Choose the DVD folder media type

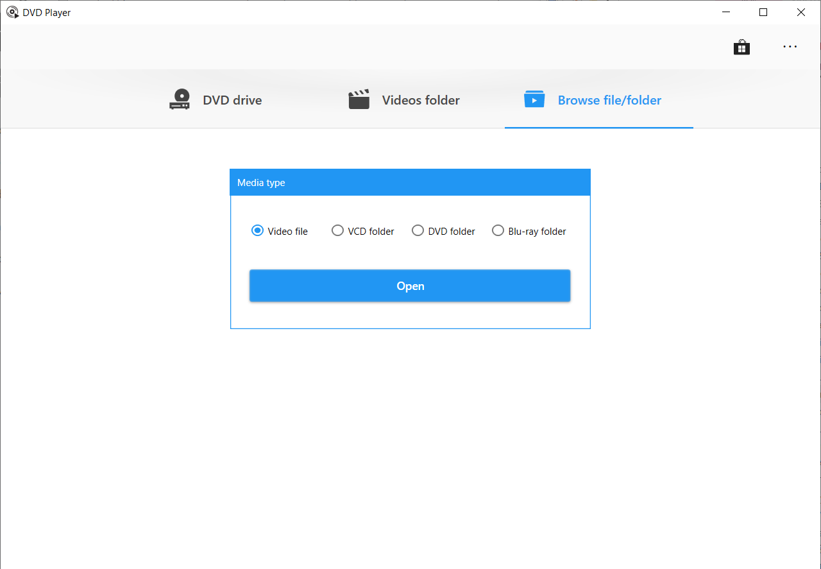click(x=418, y=230)
